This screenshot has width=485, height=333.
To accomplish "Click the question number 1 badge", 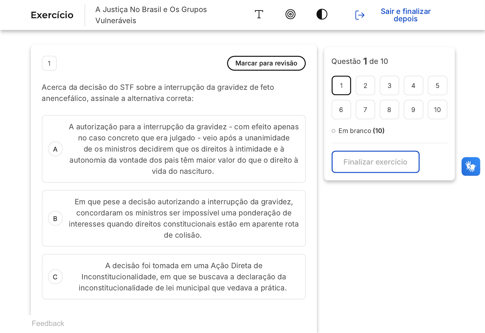I will tap(49, 64).
